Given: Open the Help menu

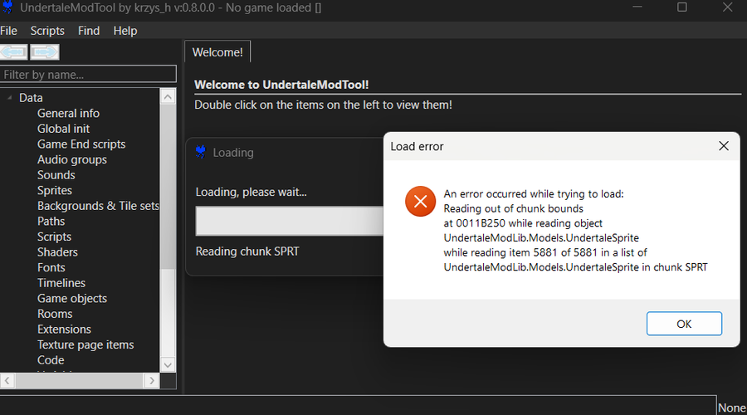Looking at the screenshot, I should (x=124, y=31).
